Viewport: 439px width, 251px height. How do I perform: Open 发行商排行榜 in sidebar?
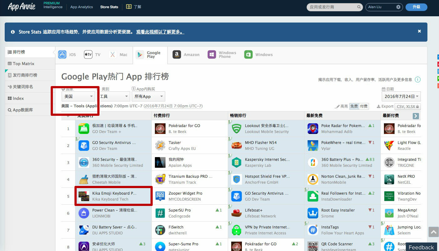[x=30, y=75]
